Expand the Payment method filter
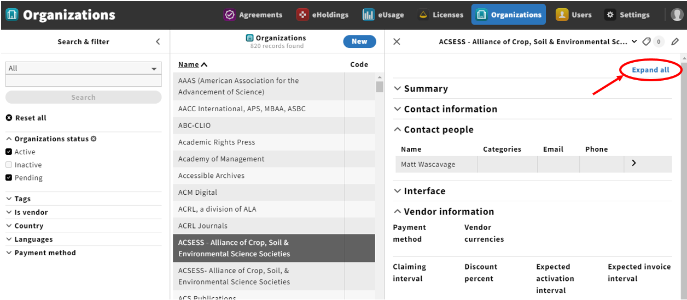The height and width of the screenshot is (300, 687). [x=41, y=253]
